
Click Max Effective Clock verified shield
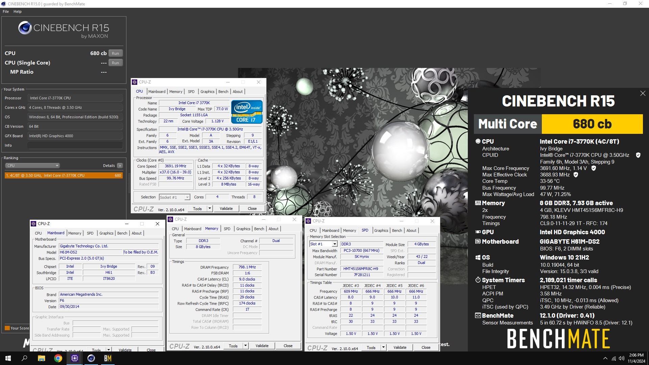576,175
